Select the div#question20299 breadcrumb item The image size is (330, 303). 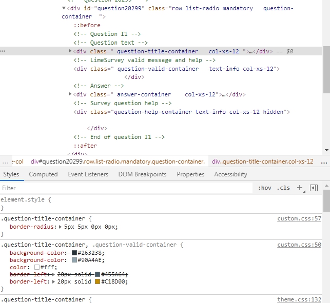tap(118, 161)
